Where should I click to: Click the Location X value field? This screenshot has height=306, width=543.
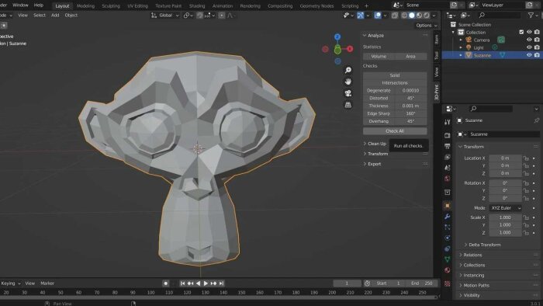click(x=505, y=158)
